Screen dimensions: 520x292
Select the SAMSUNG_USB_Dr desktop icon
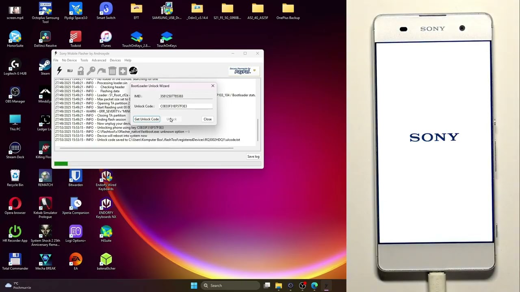[x=167, y=11]
